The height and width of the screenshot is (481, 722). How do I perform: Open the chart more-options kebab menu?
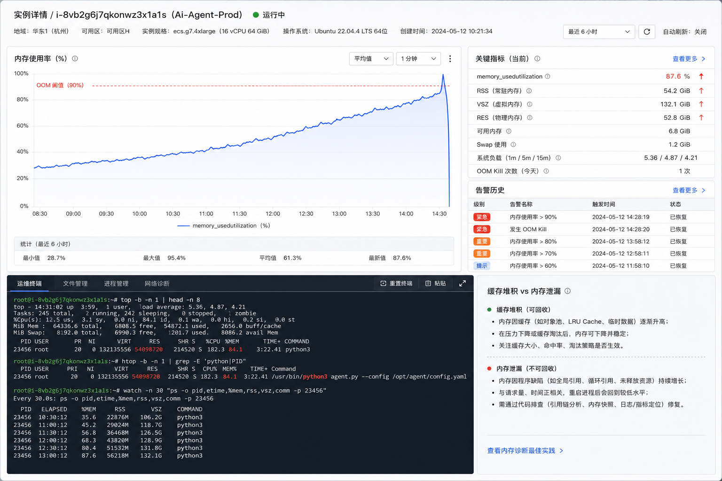point(450,59)
